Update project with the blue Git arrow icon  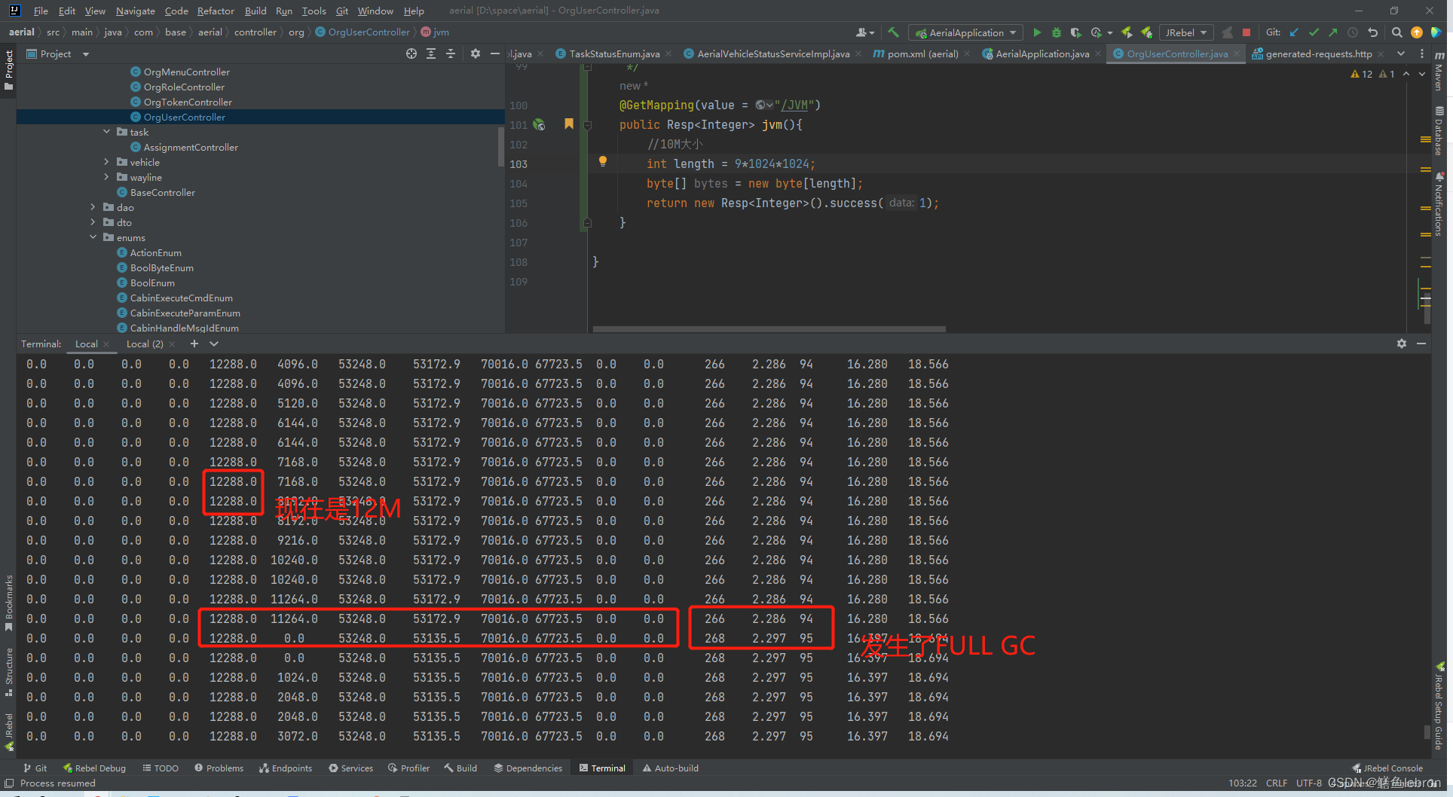(x=1294, y=32)
